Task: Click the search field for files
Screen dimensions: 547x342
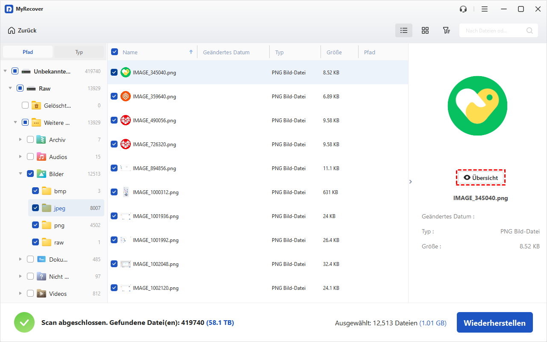Action: point(494,30)
